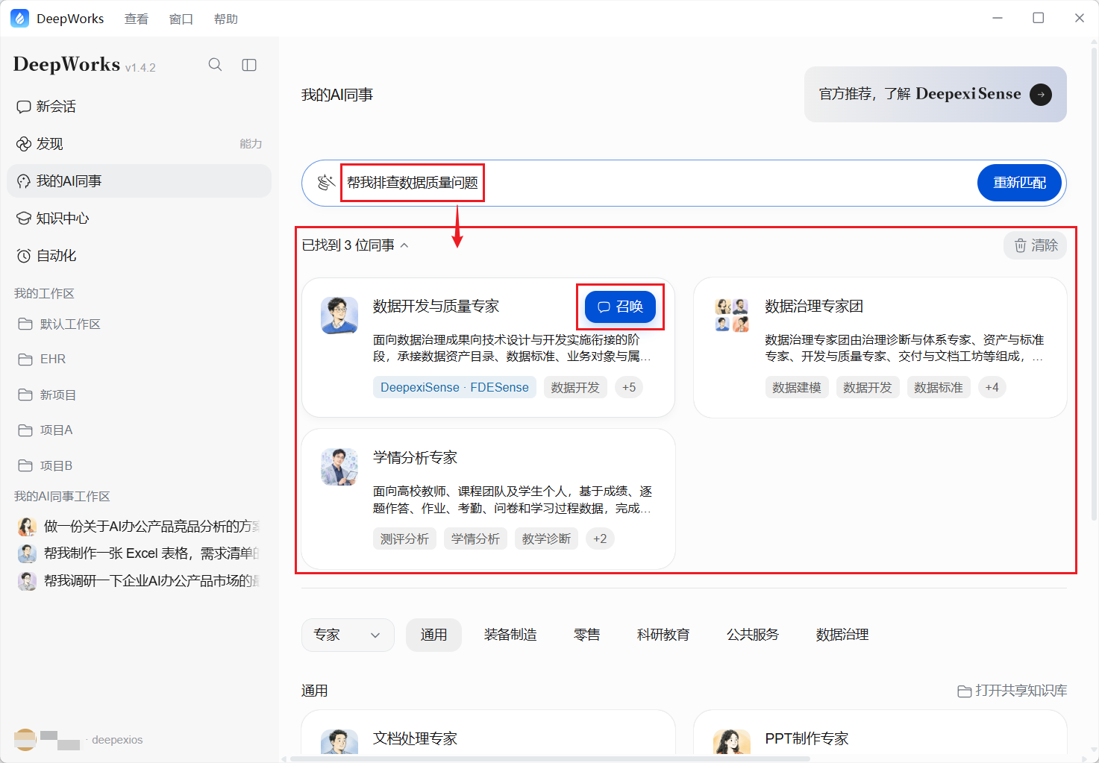Click the 重新匹配 button

1019,183
